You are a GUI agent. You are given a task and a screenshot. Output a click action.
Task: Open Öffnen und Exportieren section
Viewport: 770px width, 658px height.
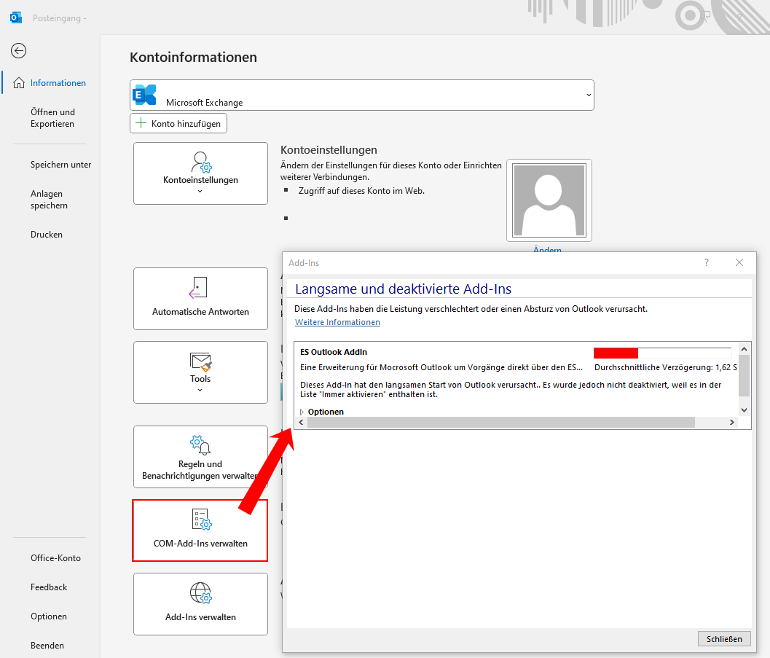[x=52, y=118]
